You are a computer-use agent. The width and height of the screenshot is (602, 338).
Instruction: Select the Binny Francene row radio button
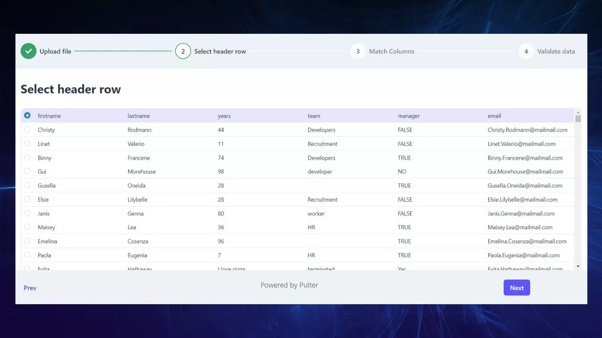pos(27,158)
